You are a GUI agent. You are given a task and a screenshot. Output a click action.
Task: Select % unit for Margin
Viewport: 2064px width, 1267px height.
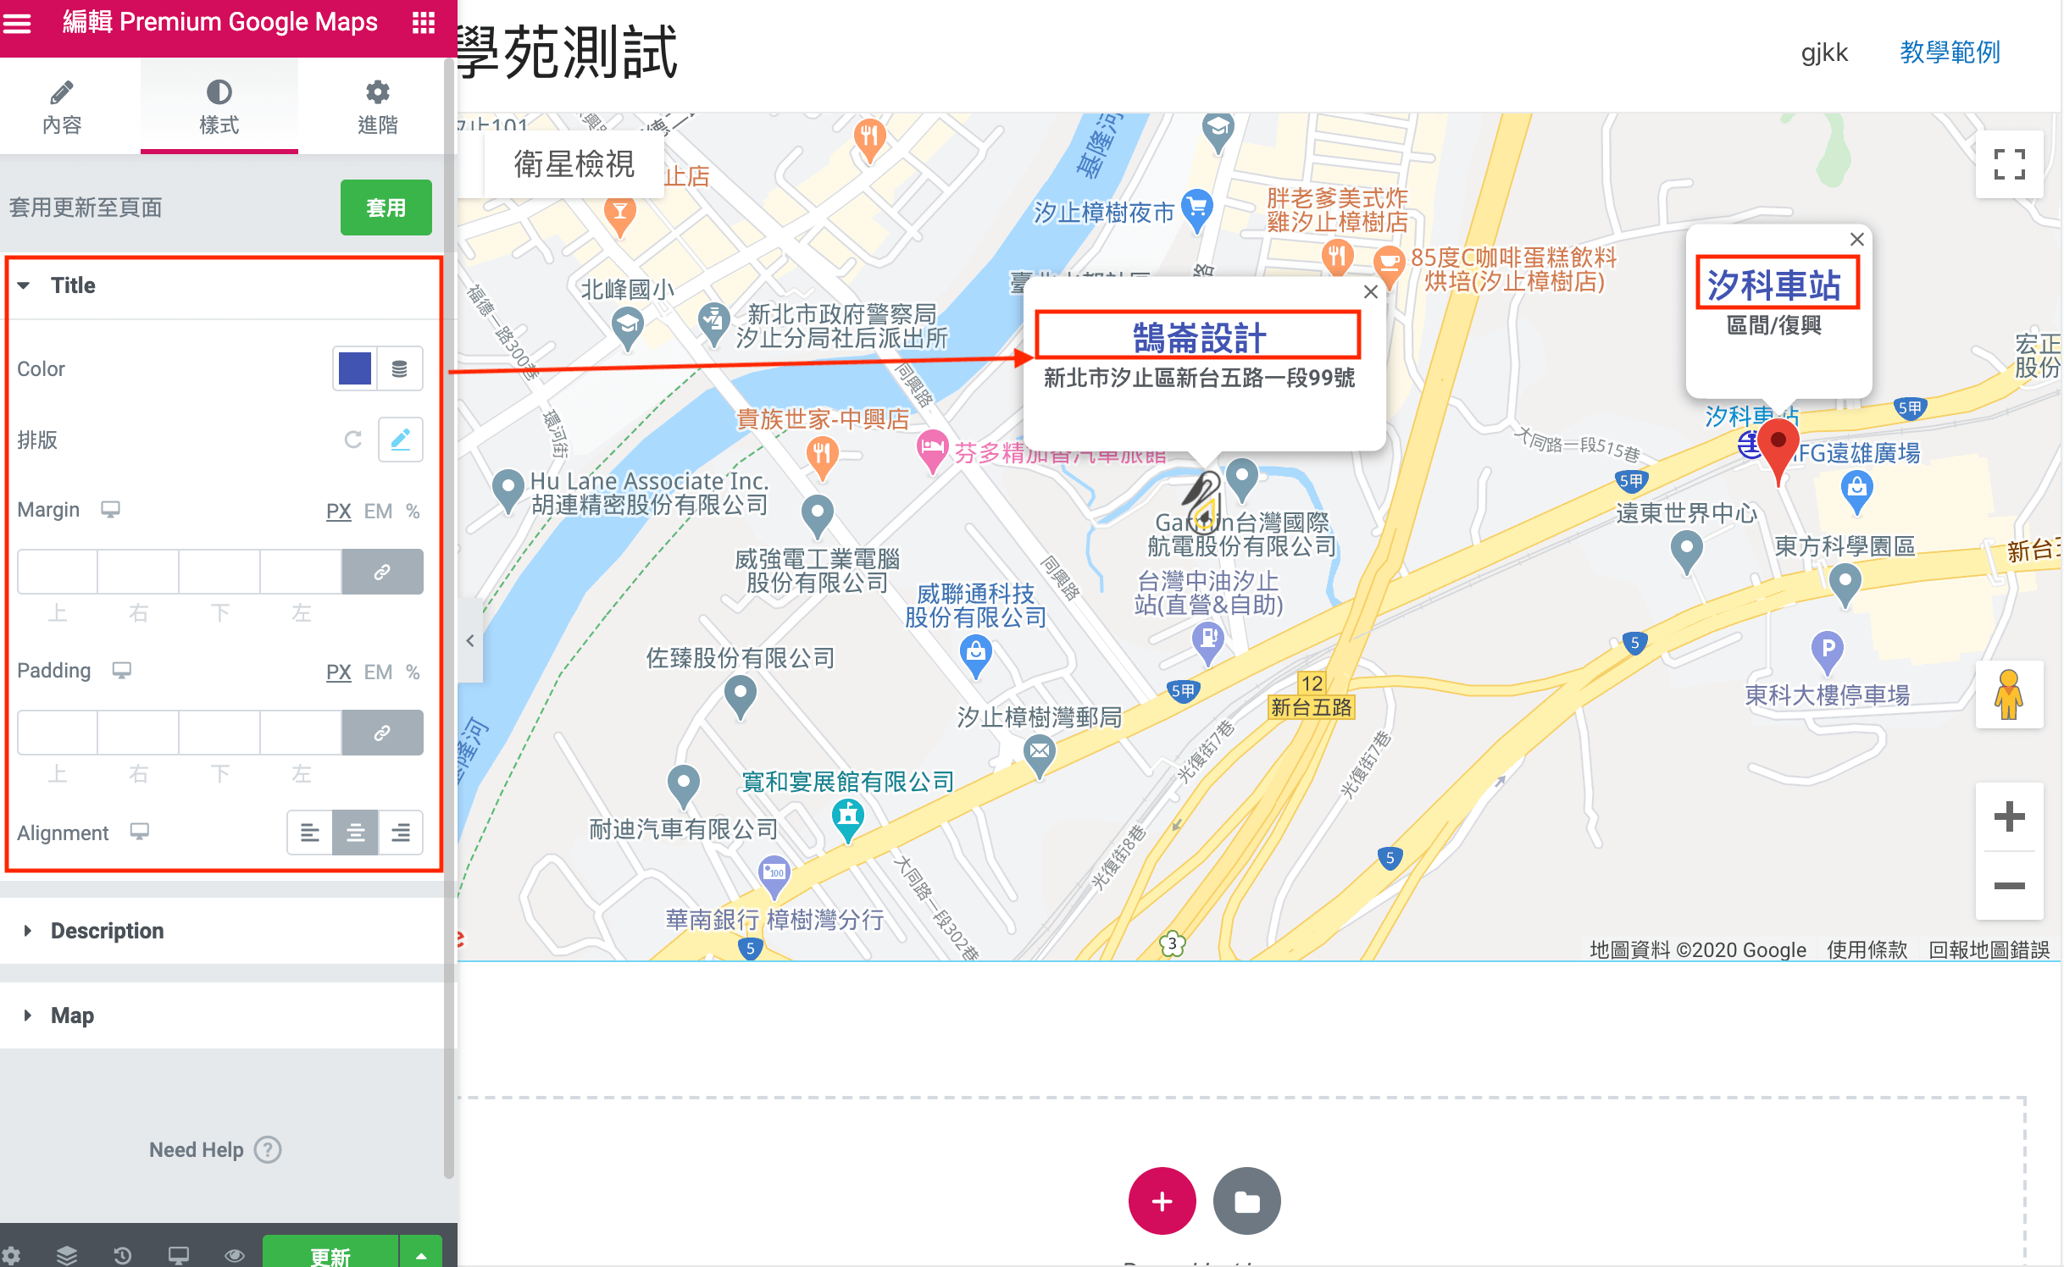tap(413, 512)
